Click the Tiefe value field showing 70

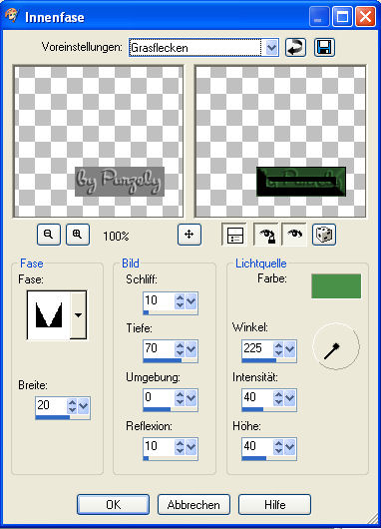click(x=160, y=348)
